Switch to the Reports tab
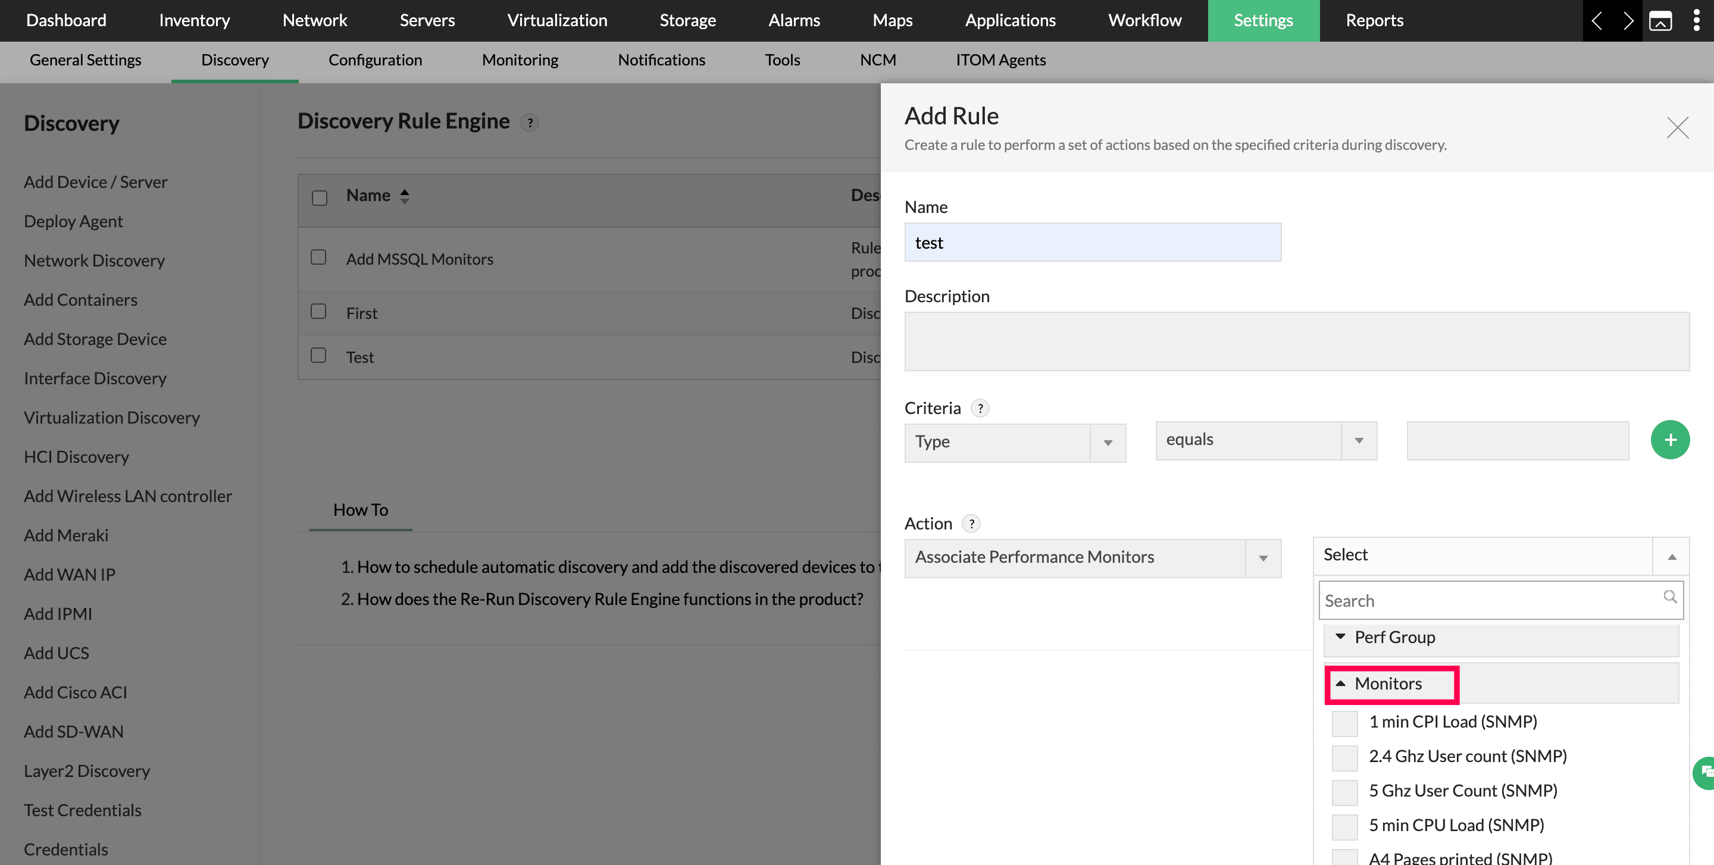The image size is (1714, 865). (x=1374, y=21)
